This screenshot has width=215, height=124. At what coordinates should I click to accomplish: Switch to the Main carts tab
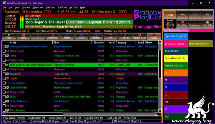(x=170, y=15)
